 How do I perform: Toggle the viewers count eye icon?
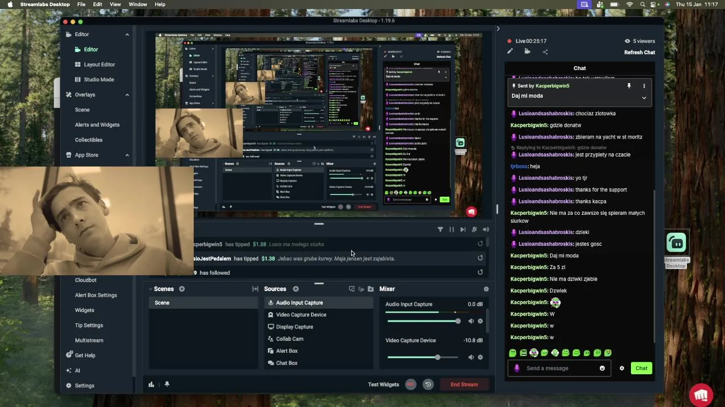627,41
